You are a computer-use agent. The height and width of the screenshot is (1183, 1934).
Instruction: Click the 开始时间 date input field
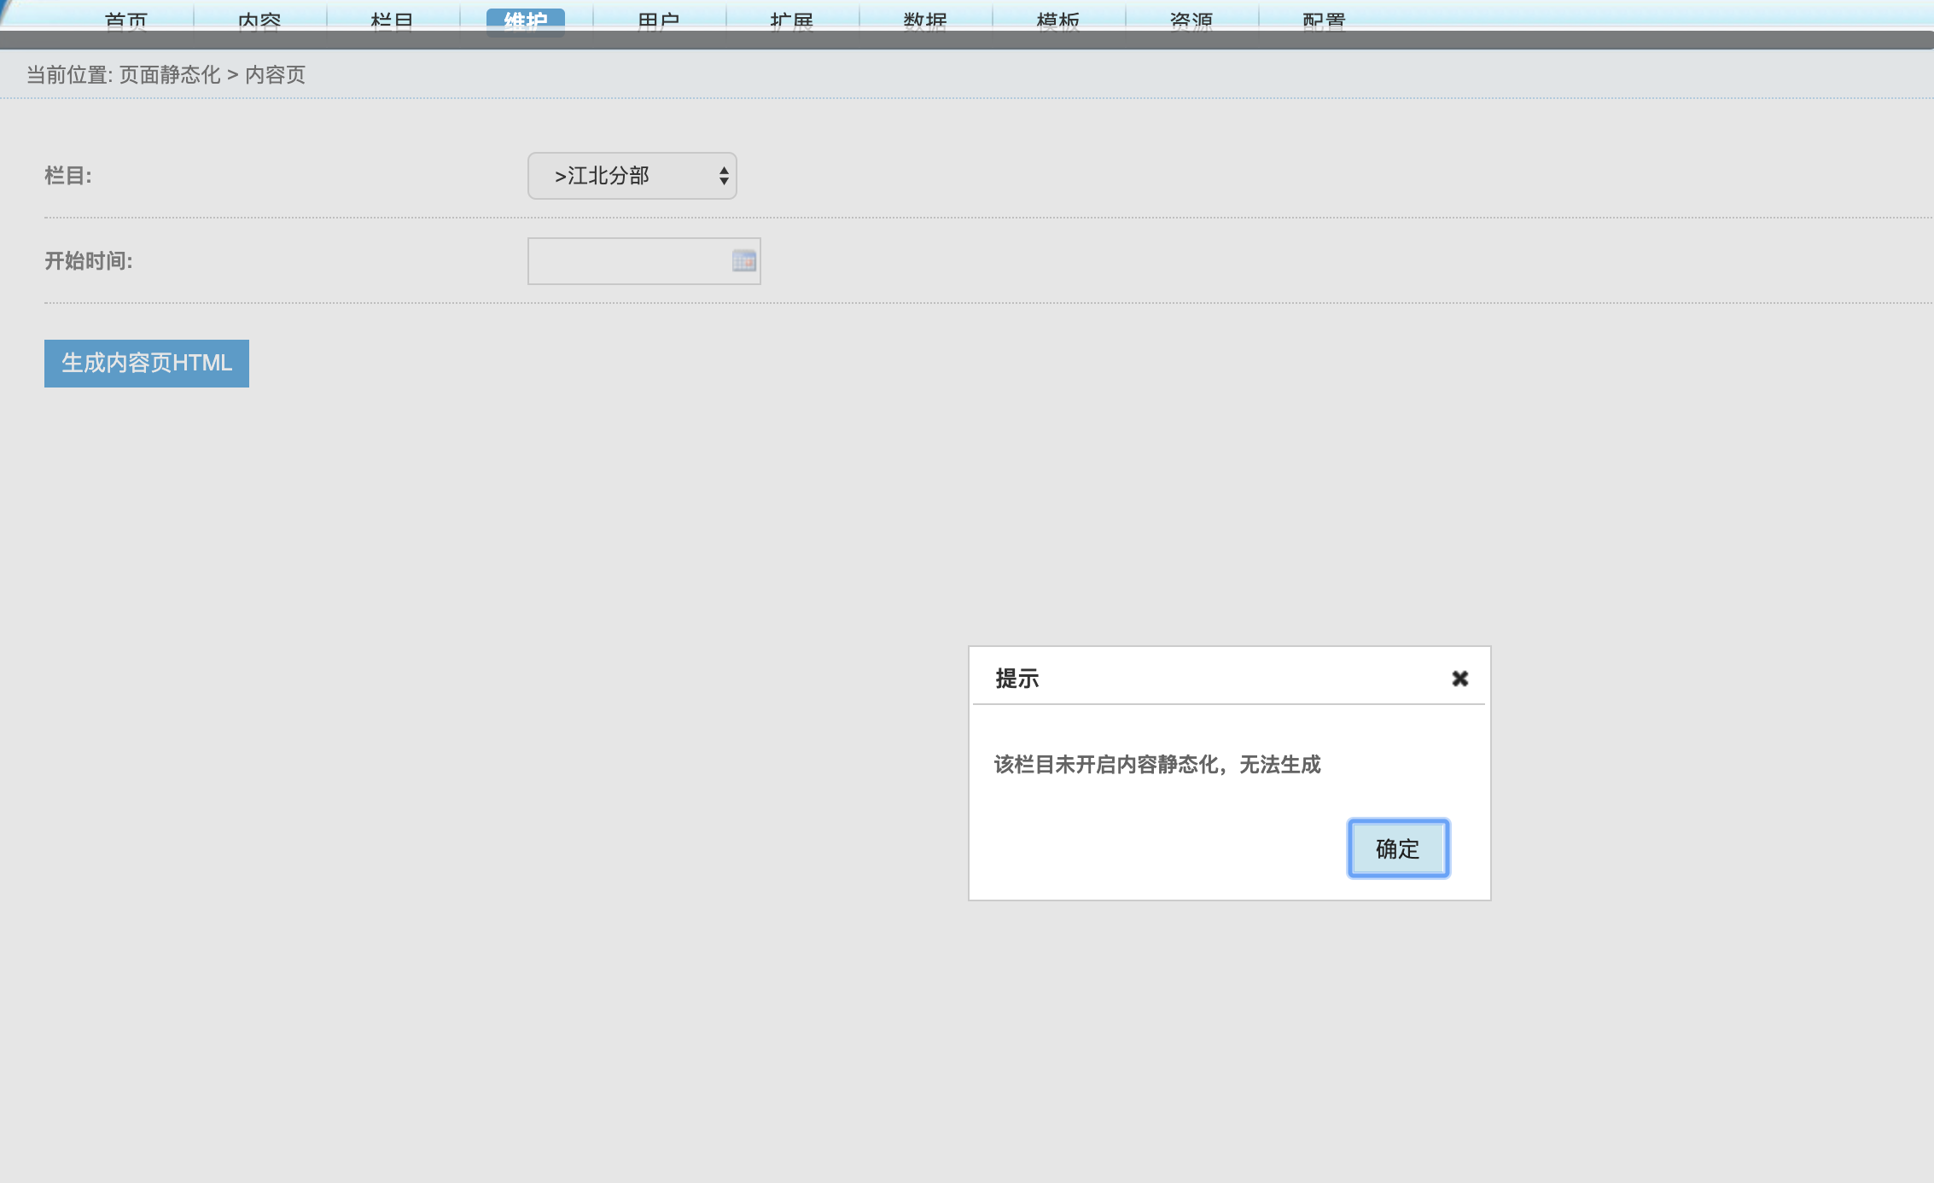point(628,261)
